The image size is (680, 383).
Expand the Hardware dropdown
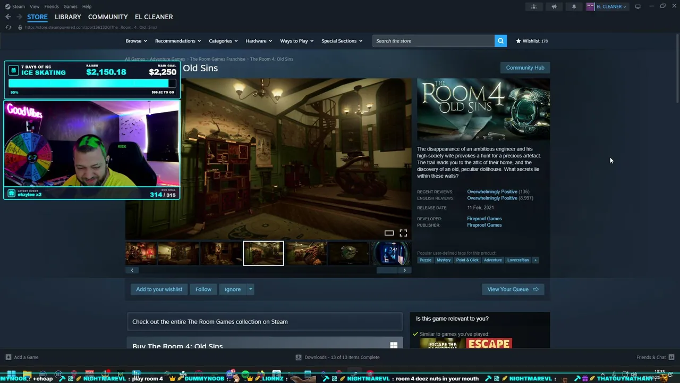pyautogui.click(x=259, y=41)
